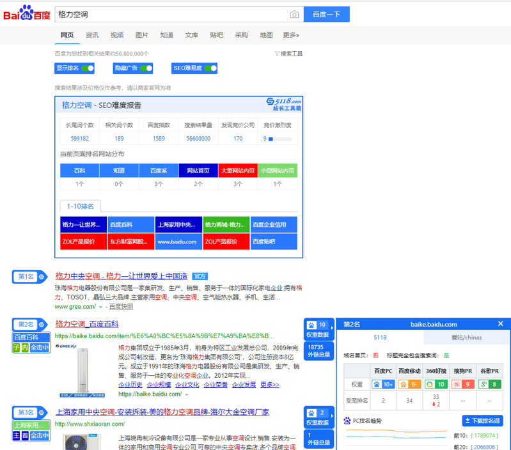The height and width of the screenshot is (450, 511).
Task: Click the 5118 icon in the 第2名 badge
Action: point(42,324)
